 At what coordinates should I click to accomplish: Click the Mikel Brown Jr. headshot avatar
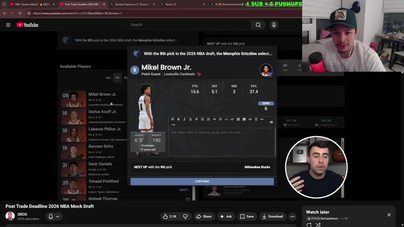266,70
